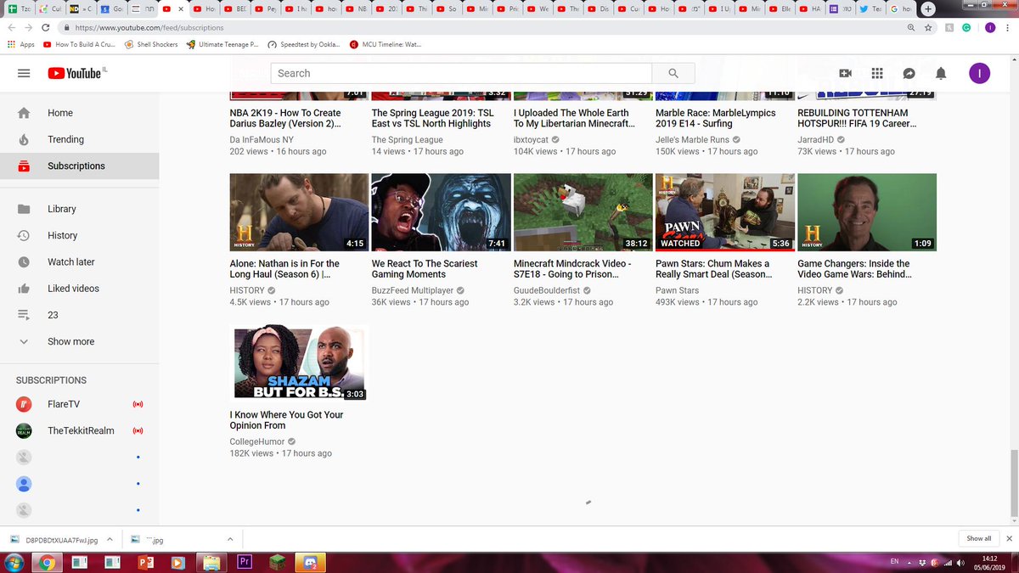The height and width of the screenshot is (573, 1019).
Task: Go to Home in the sidebar
Action: pos(79,113)
